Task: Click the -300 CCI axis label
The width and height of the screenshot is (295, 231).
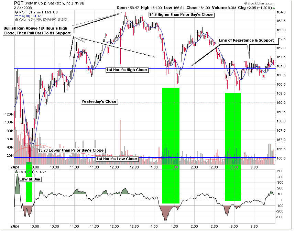Action: [x=280, y=217]
